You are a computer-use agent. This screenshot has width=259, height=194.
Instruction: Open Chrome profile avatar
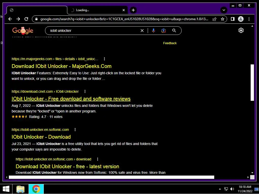(241, 19)
